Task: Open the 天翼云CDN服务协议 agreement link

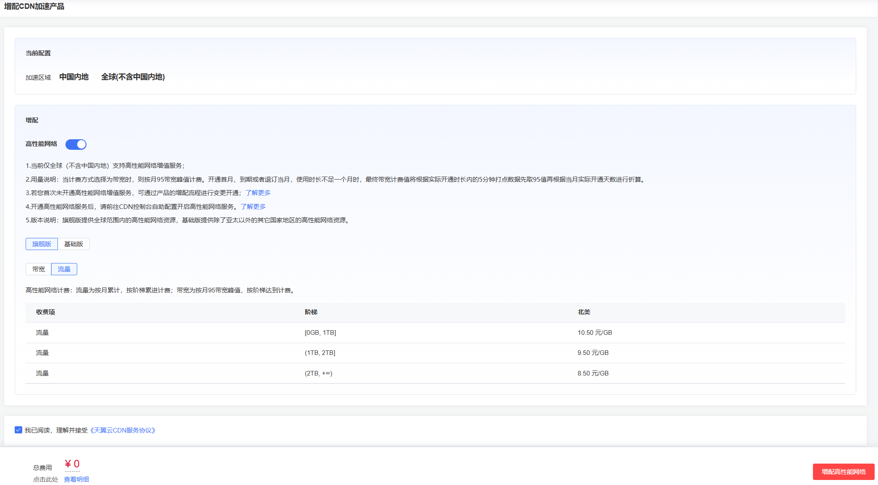Action: click(123, 430)
